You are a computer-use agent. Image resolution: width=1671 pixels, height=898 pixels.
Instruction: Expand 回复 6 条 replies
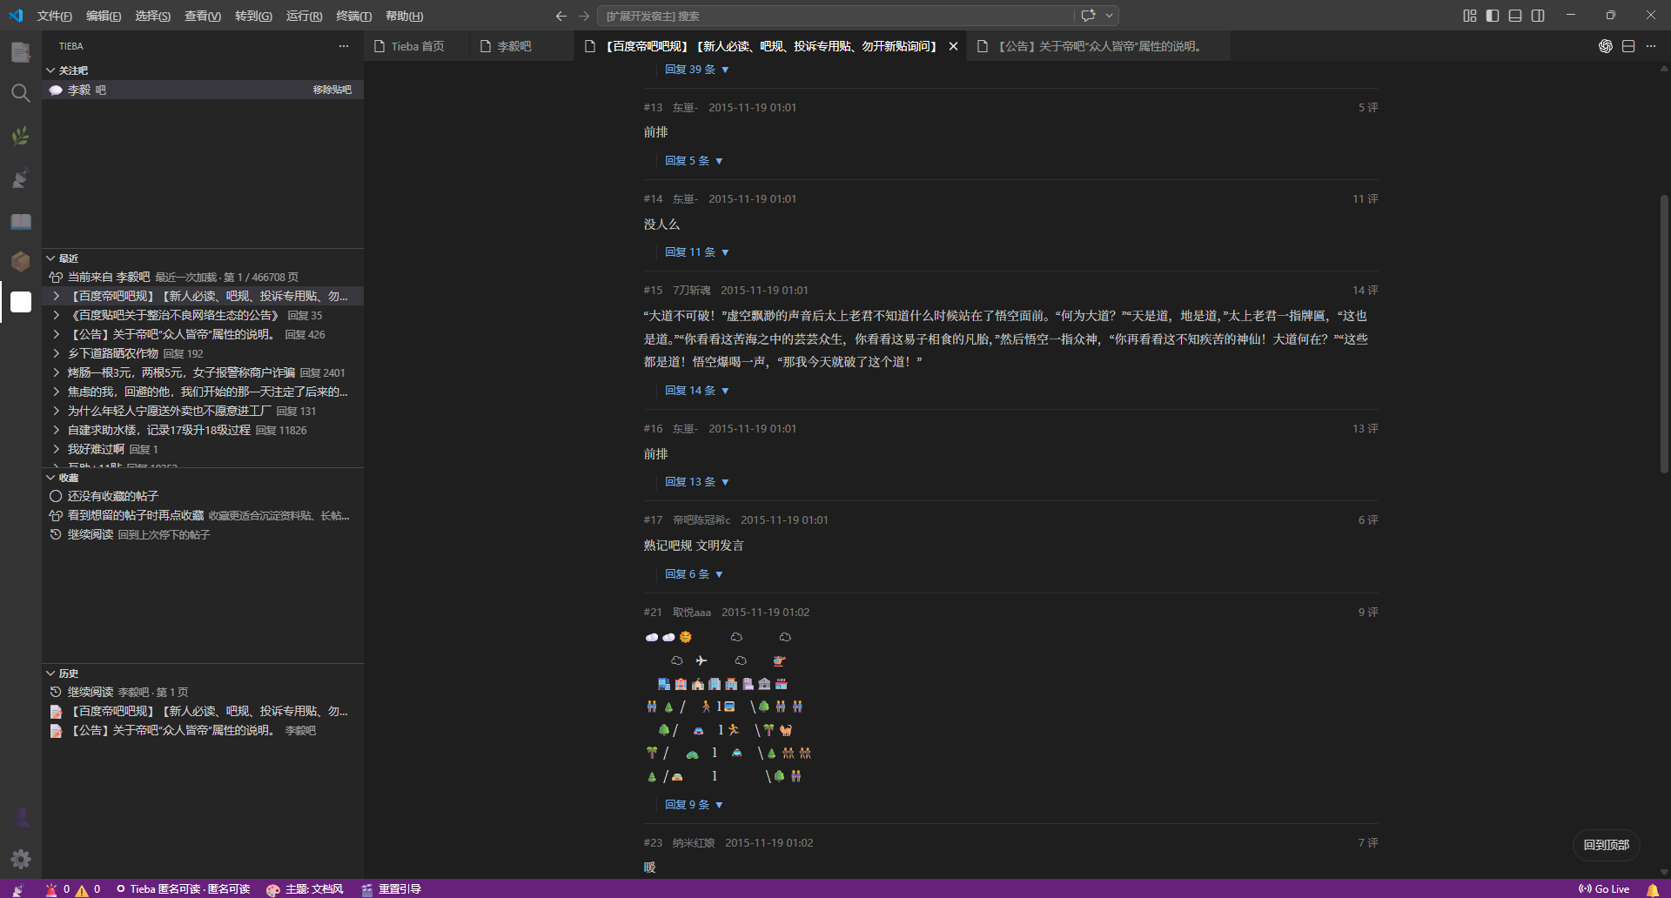click(694, 574)
